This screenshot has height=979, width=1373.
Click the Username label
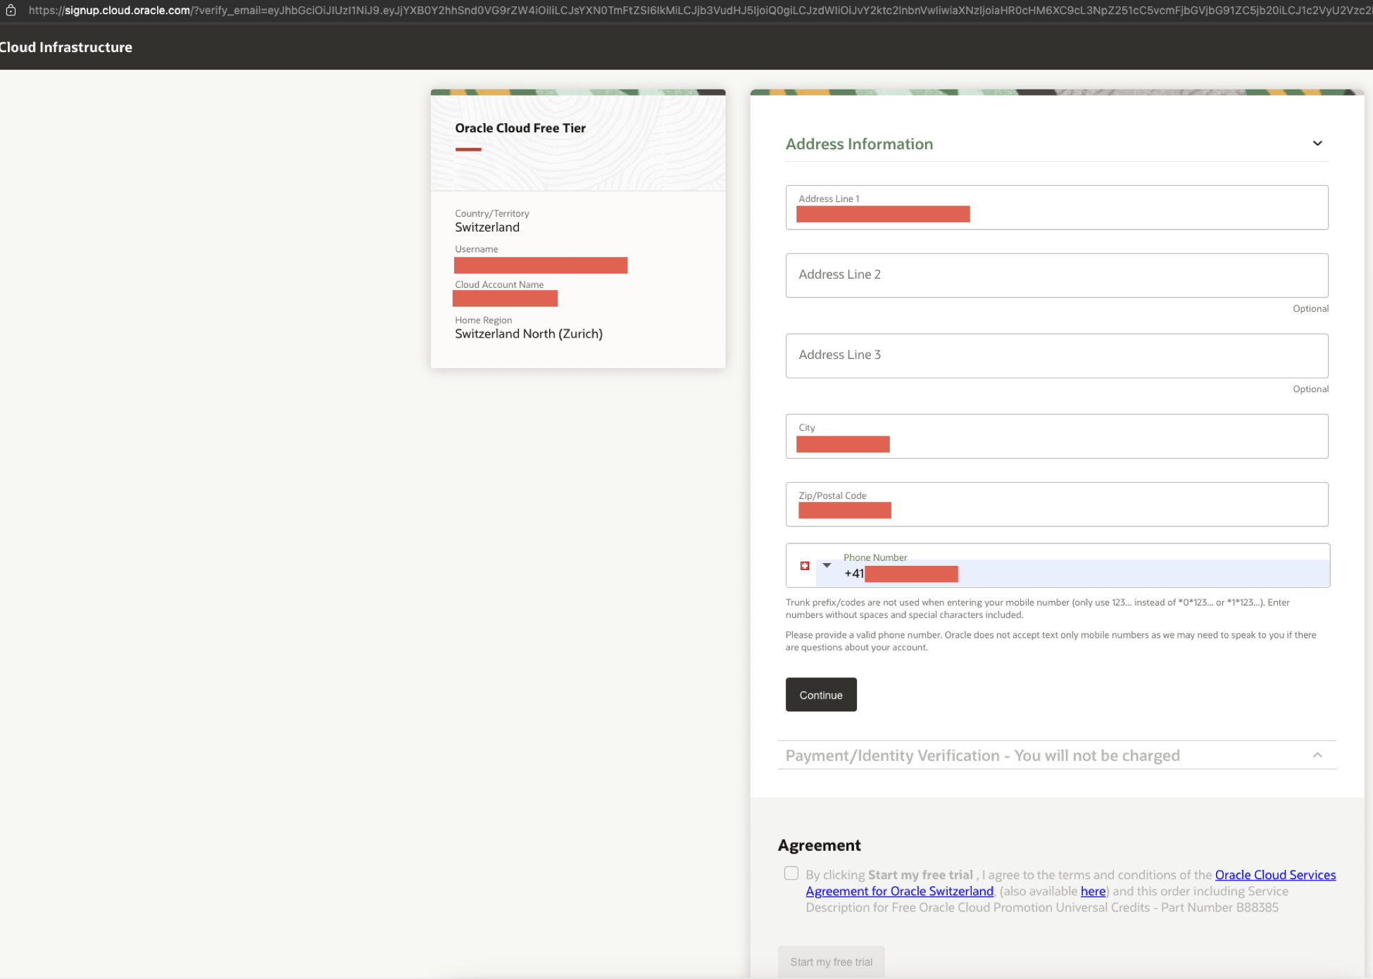(x=477, y=249)
